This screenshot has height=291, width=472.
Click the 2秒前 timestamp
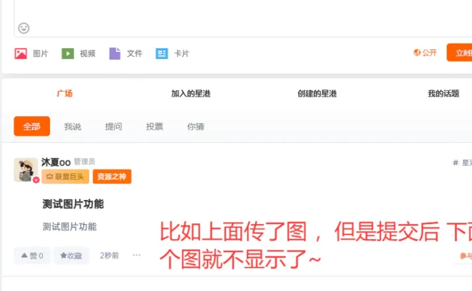[109, 255]
